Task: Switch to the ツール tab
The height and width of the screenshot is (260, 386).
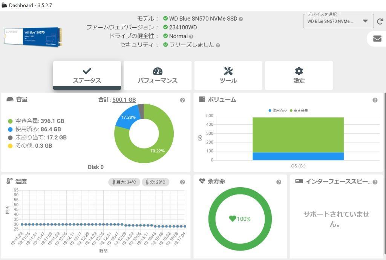Action: click(228, 75)
